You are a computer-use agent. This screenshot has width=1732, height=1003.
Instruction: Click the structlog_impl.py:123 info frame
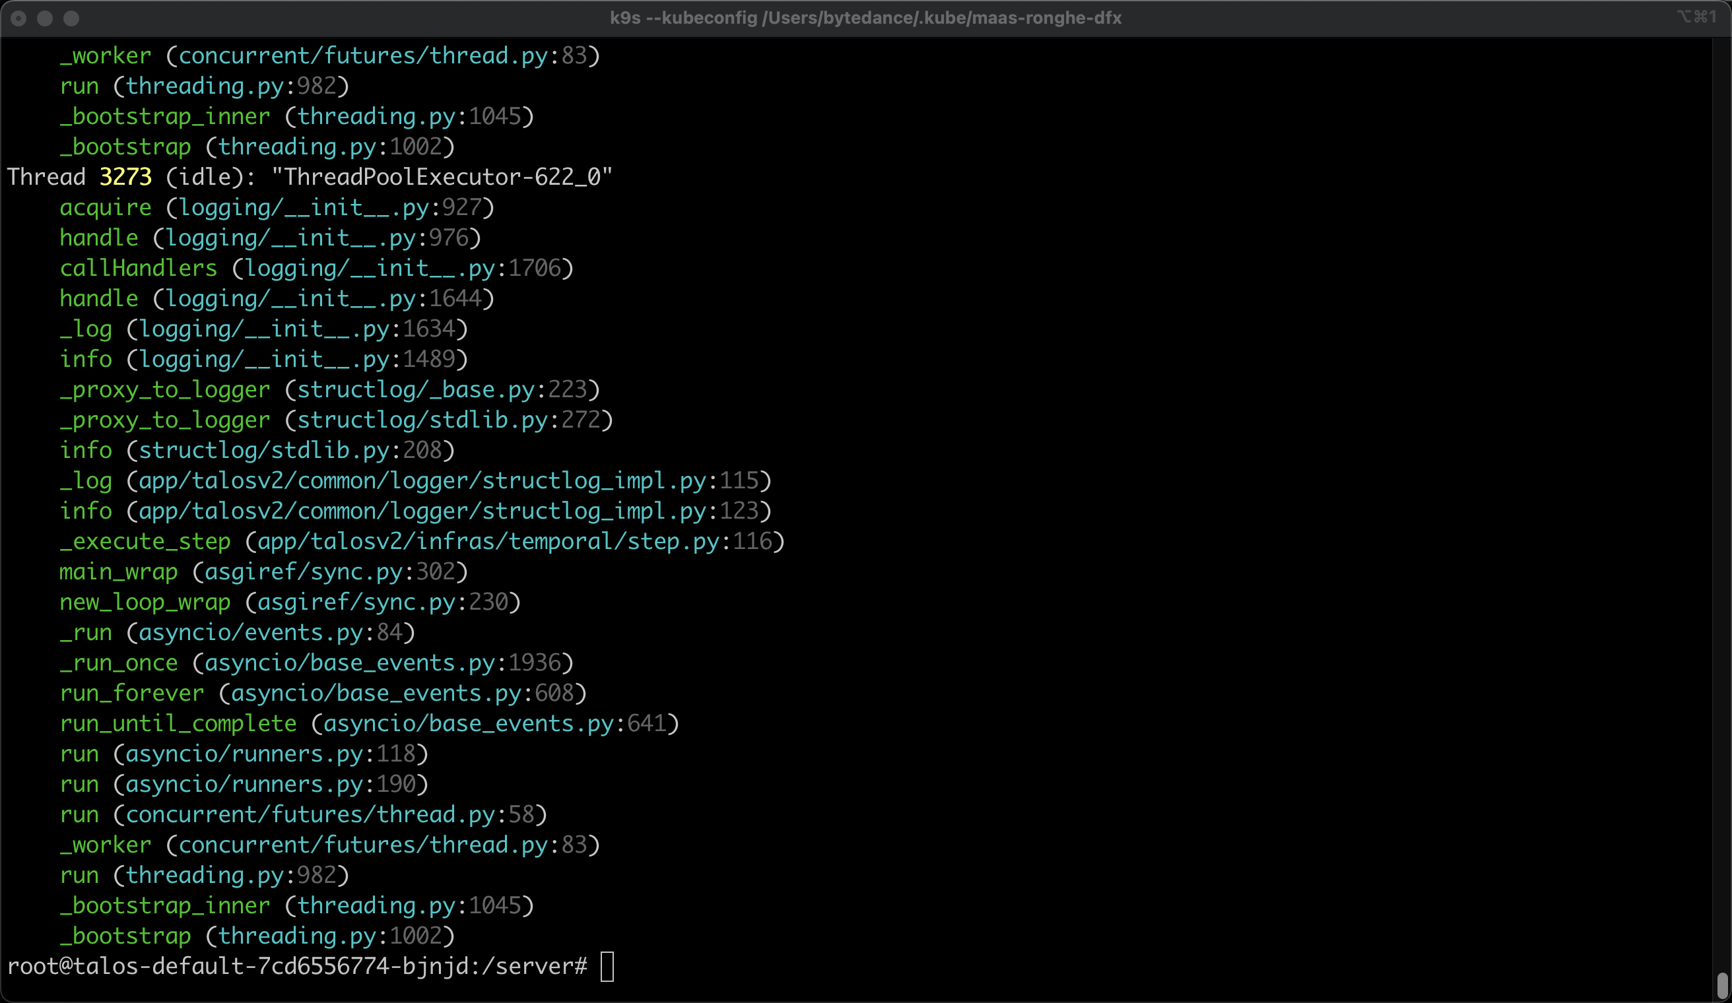415,511
